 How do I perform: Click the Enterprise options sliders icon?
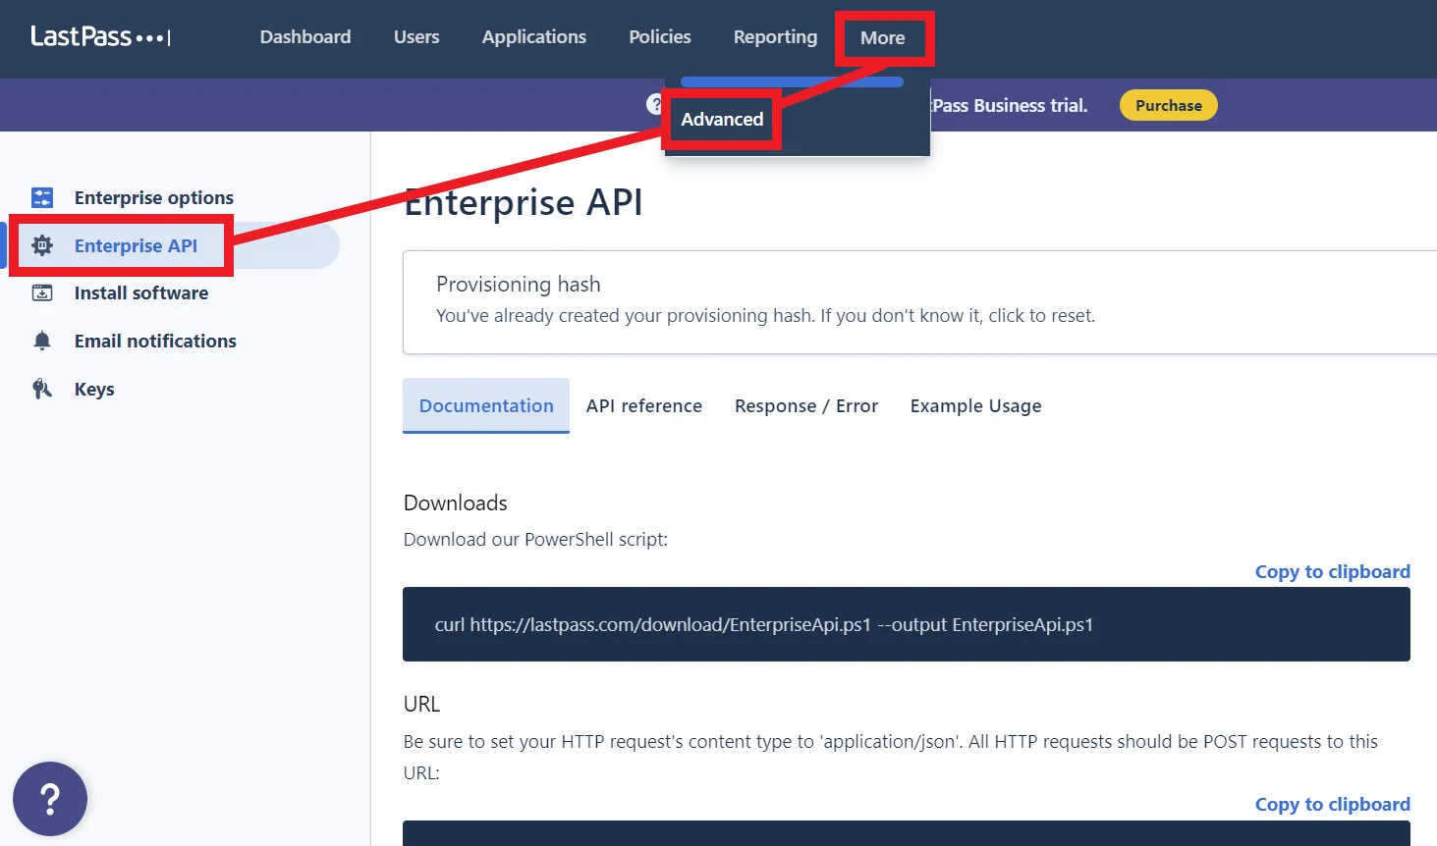[x=42, y=197]
